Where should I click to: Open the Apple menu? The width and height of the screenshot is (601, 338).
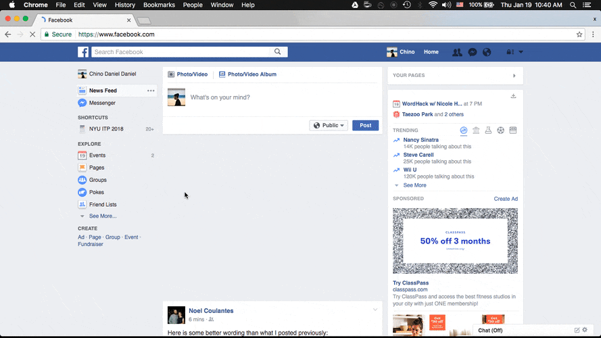(x=12, y=5)
